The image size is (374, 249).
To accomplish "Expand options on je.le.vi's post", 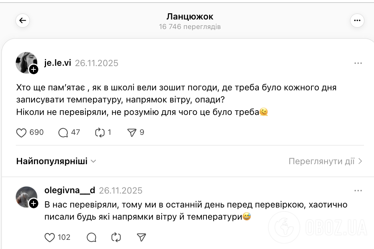I will pyautogui.click(x=358, y=63).
